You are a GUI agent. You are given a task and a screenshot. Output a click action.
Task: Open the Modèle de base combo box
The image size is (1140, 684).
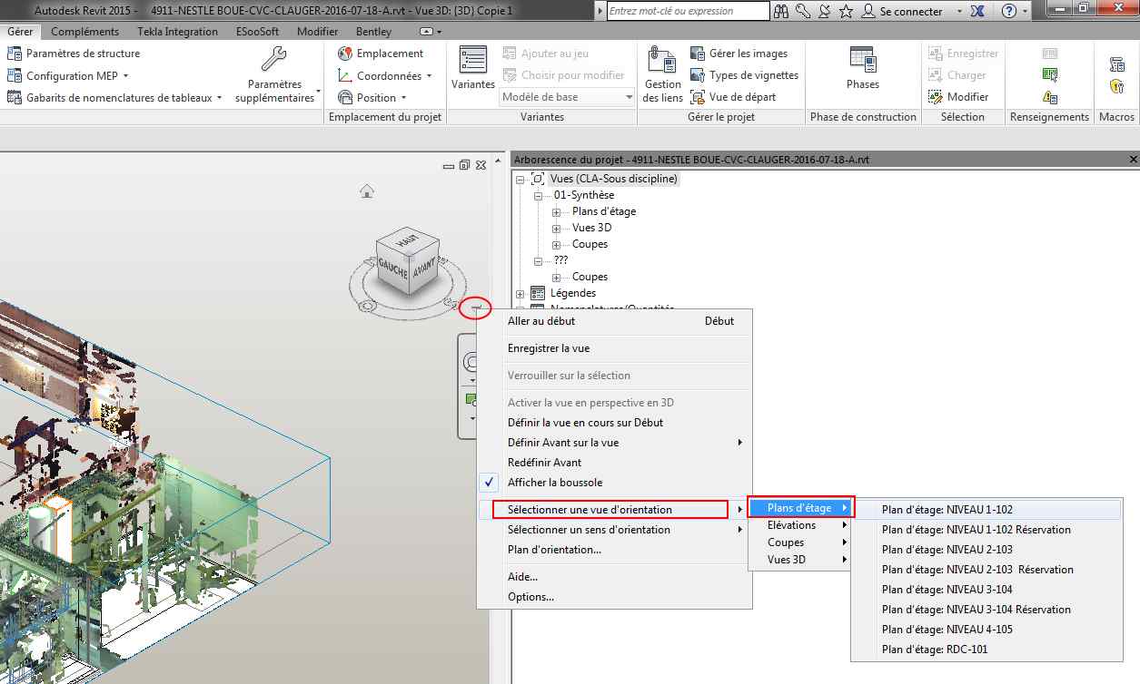pyautogui.click(x=568, y=97)
